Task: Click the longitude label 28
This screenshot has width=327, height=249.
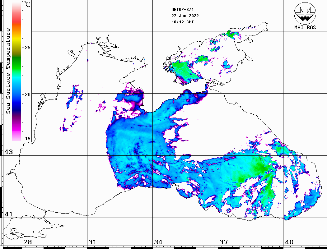Action: point(27,242)
